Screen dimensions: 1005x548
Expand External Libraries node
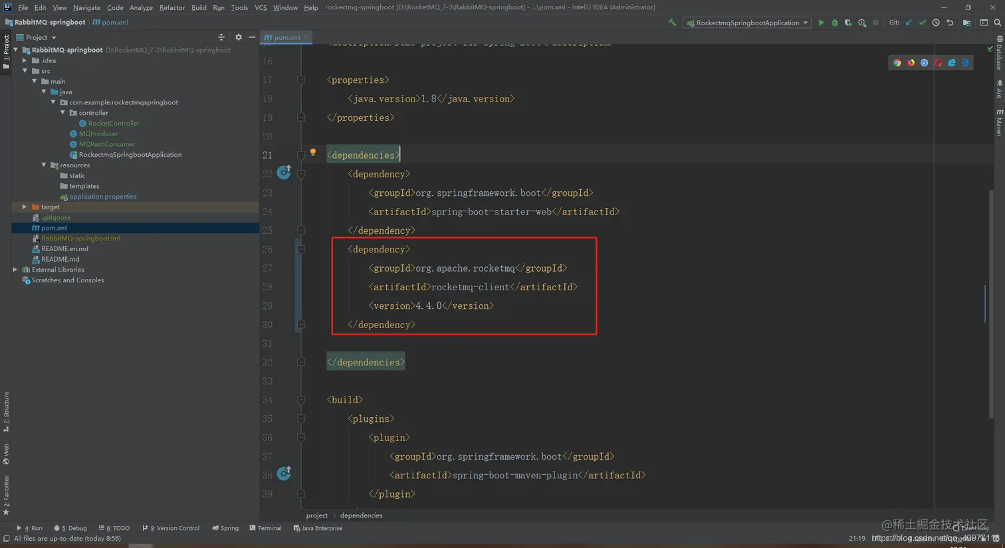(15, 270)
